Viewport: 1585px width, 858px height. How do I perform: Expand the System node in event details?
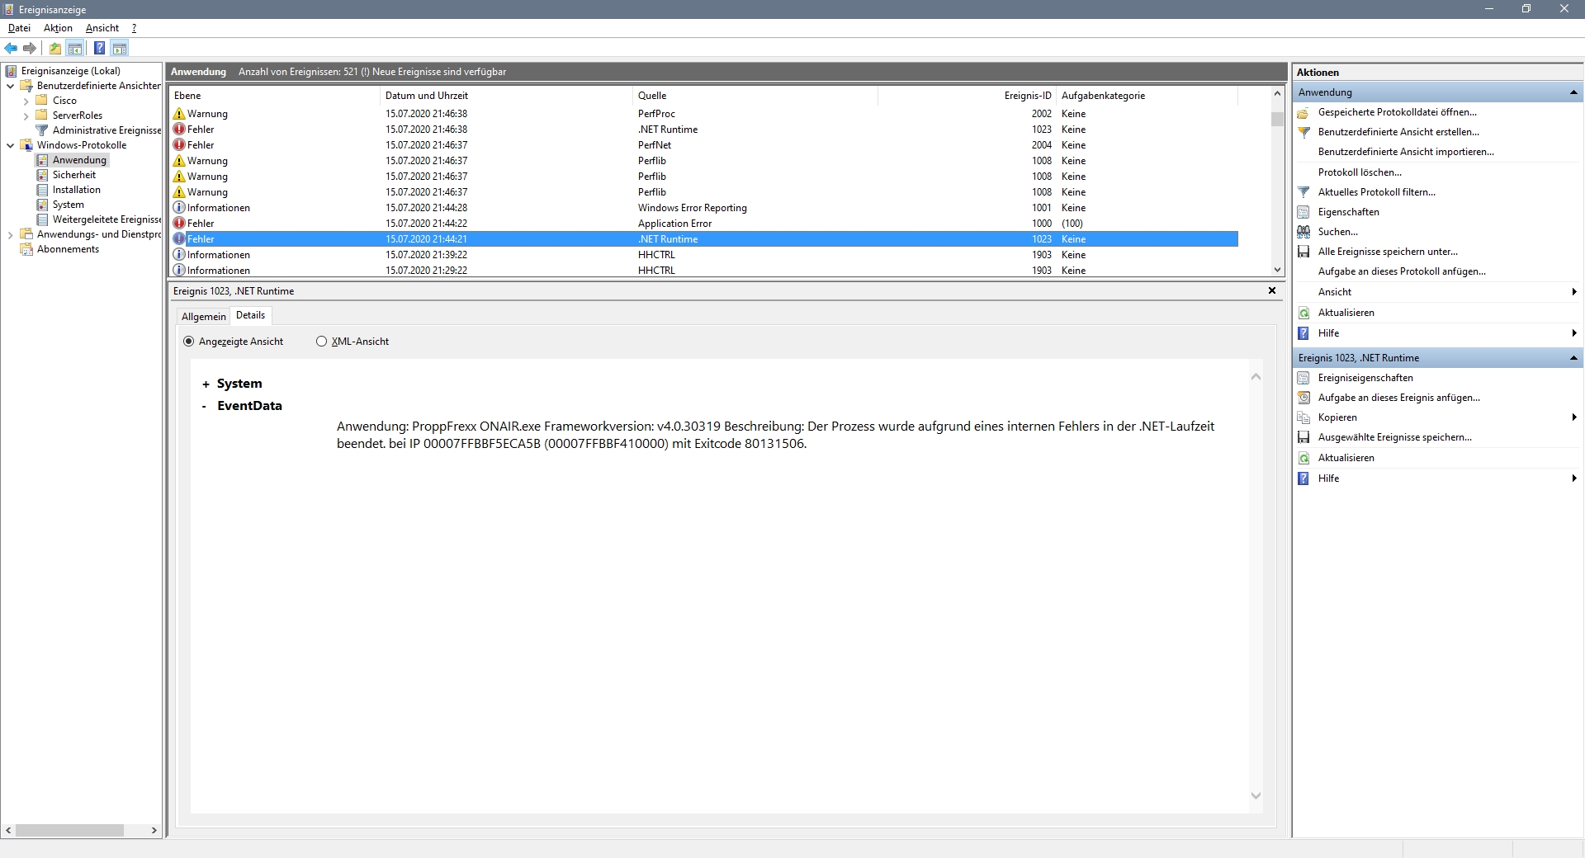(206, 384)
